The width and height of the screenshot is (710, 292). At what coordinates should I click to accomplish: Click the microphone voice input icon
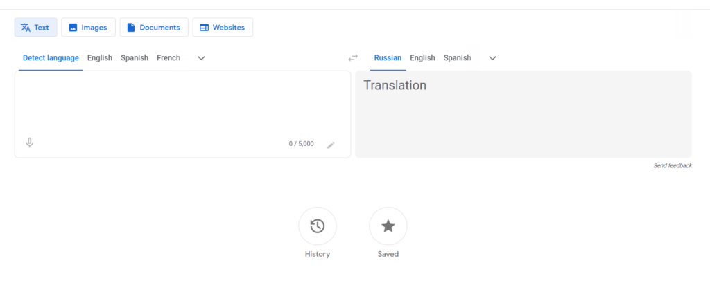[x=29, y=143]
